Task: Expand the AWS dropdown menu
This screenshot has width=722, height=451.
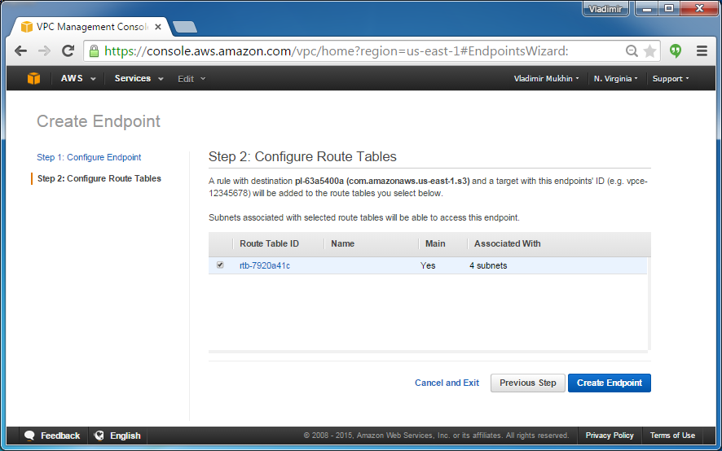Action: point(78,79)
